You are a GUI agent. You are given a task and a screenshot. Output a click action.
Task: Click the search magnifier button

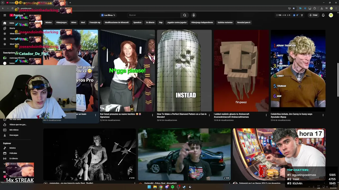[x=185, y=15]
